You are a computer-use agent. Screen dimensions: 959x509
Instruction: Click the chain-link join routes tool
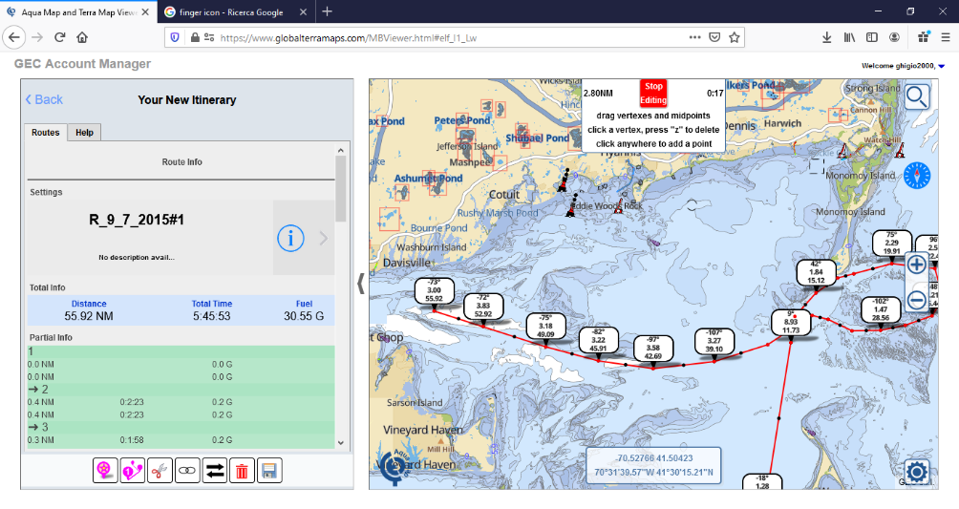click(187, 471)
